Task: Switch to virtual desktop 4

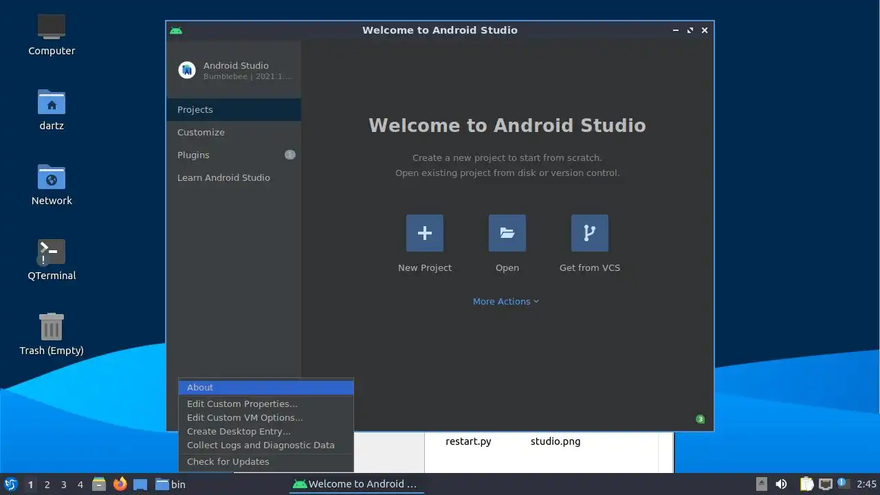Action: coord(80,484)
